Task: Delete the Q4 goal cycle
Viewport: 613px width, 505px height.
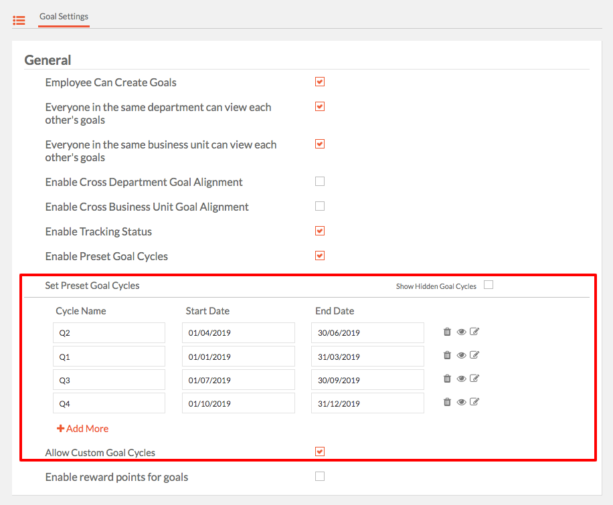Action: 447,402
